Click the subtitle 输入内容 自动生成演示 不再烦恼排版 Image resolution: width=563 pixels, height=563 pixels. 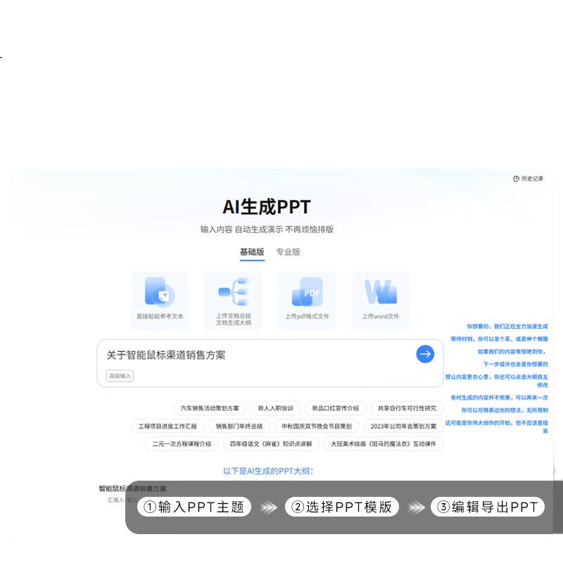pos(267,229)
